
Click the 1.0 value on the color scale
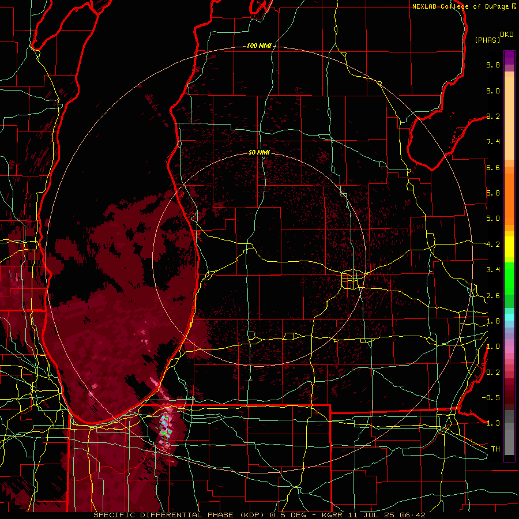[x=493, y=347]
